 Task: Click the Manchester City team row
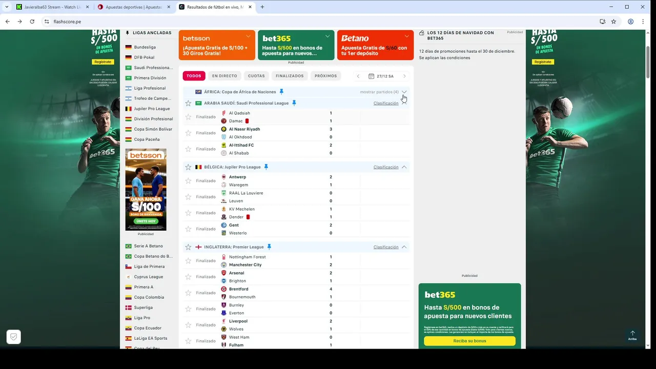pos(296,265)
